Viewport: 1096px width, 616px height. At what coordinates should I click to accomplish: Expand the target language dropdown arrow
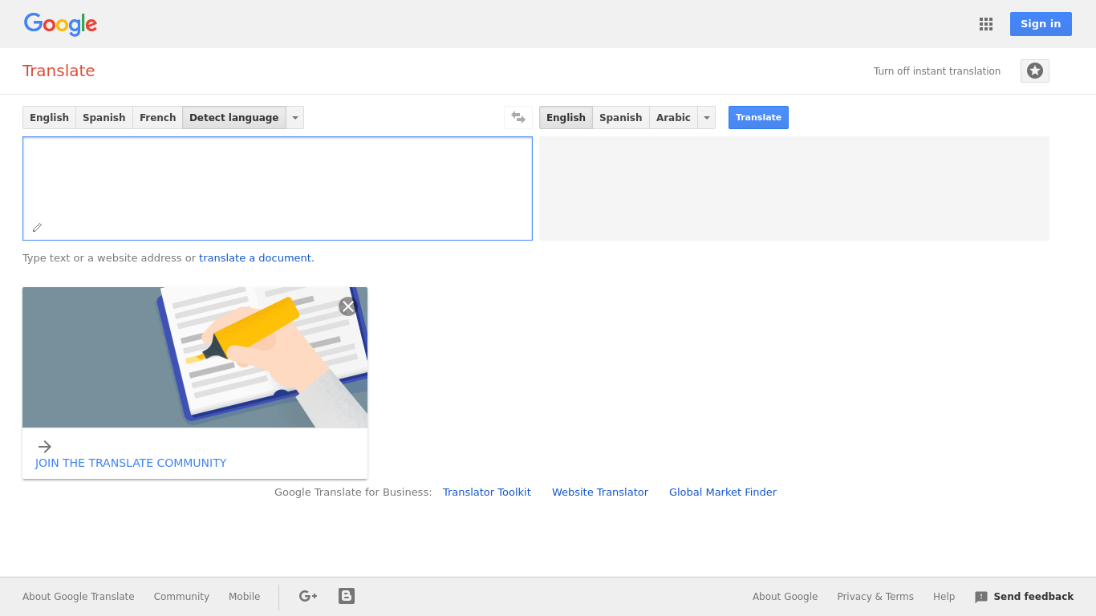pyautogui.click(x=707, y=118)
